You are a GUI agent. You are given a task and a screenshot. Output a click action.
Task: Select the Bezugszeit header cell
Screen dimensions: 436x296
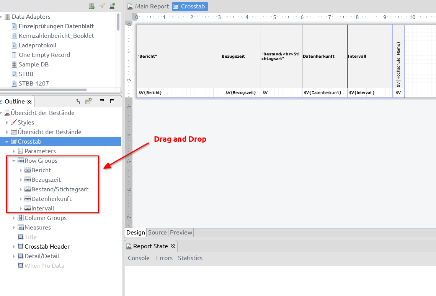click(x=241, y=57)
